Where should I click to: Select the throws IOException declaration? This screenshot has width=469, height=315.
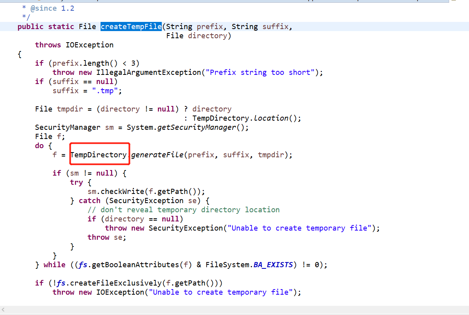click(x=74, y=45)
